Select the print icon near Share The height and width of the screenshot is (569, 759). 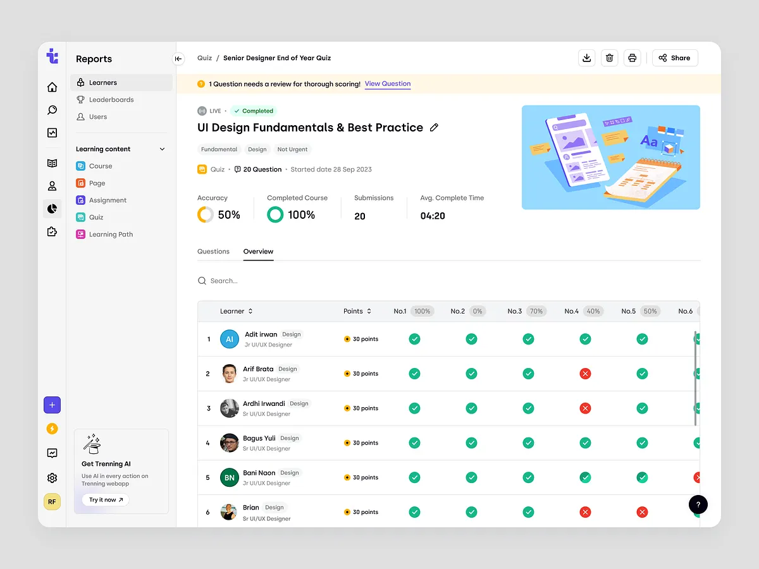pos(632,58)
